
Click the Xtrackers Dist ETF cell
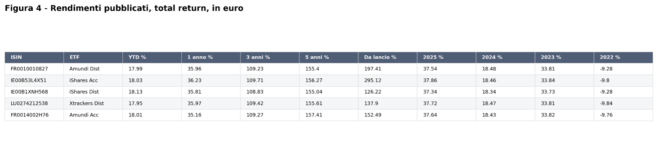tap(93, 104)
